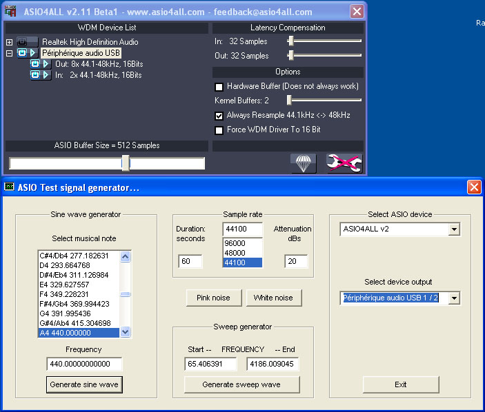Click the Duration seconds field showing 60

tap(190, 261)
